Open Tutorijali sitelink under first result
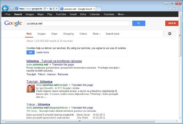The width and height of the screenshot is (183, 124). point(31,74)
